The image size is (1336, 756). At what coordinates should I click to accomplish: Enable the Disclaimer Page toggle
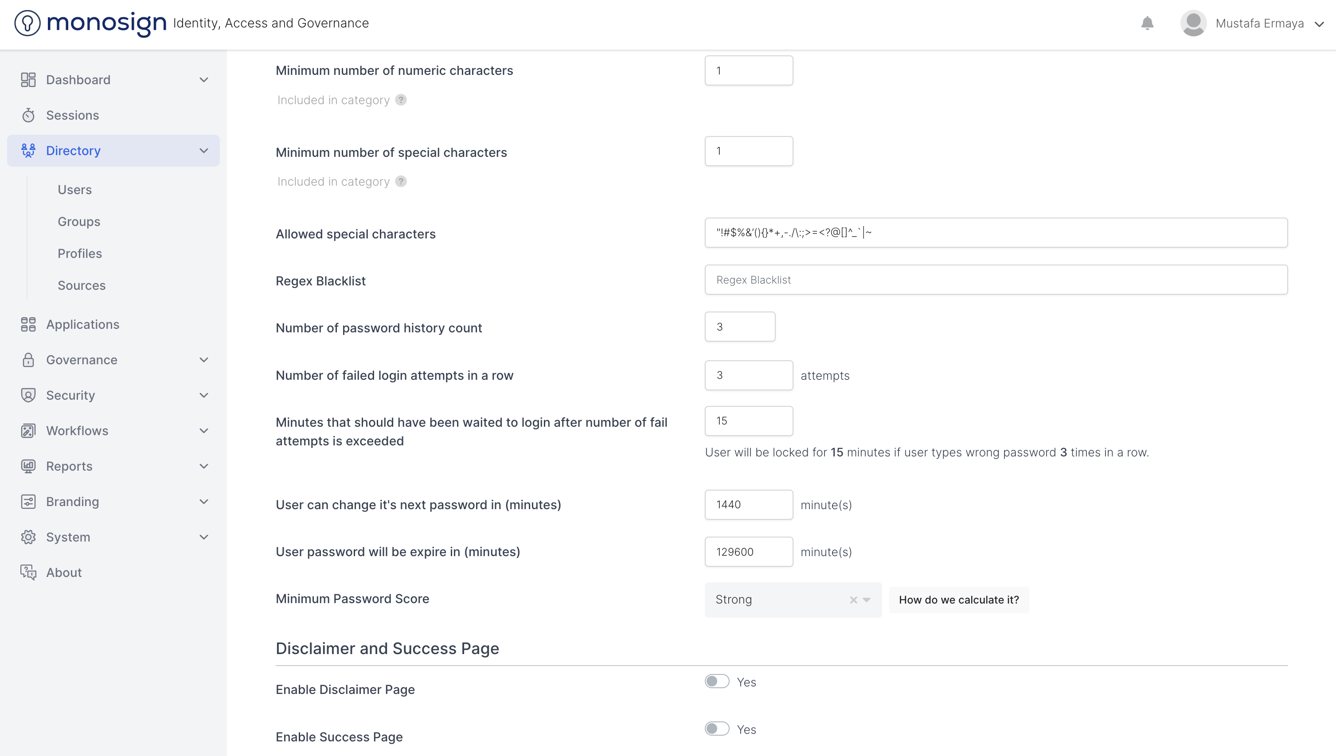click(x=717, y=681)
